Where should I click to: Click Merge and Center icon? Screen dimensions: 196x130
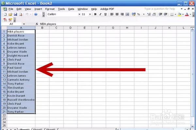coord(127,14)
